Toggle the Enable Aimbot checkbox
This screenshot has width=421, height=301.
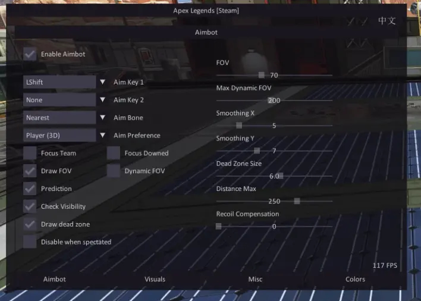click(x=30, y=54)
